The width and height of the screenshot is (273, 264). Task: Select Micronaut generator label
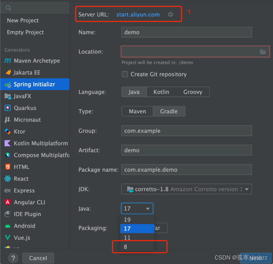[27, 120]
